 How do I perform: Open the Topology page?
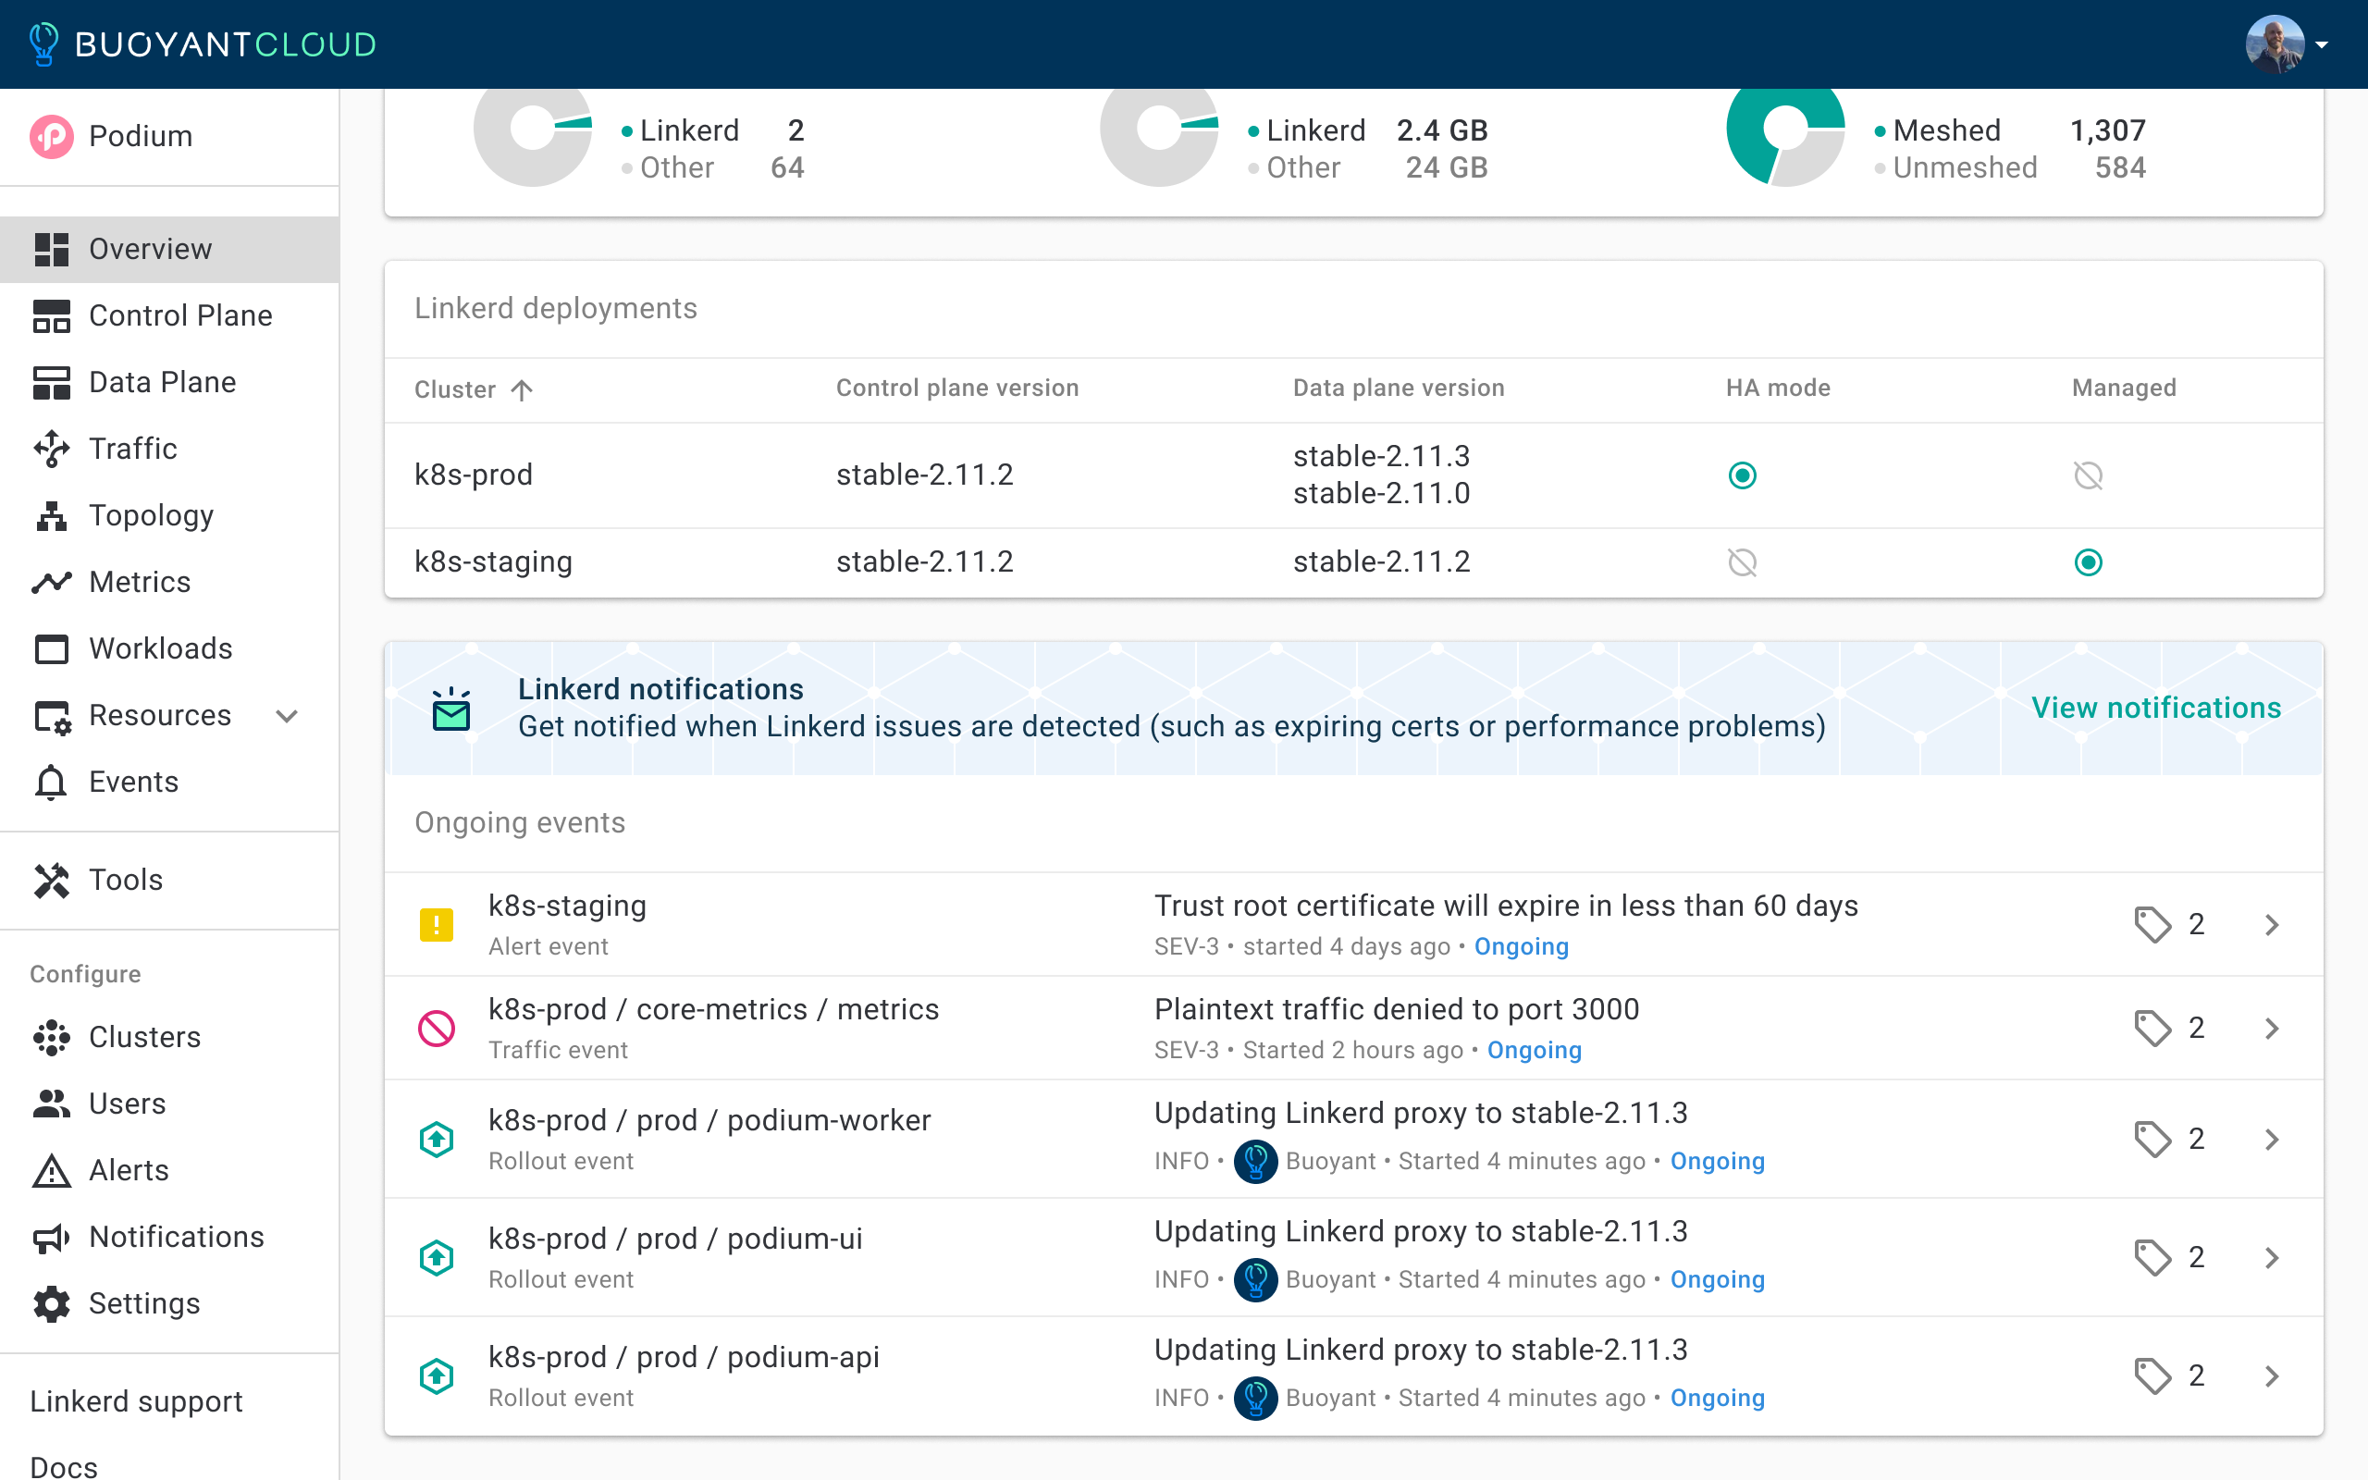point(169,515)
